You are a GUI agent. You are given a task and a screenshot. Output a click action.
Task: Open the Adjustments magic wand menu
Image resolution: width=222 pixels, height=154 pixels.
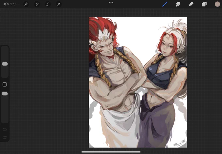pos(37,4)
